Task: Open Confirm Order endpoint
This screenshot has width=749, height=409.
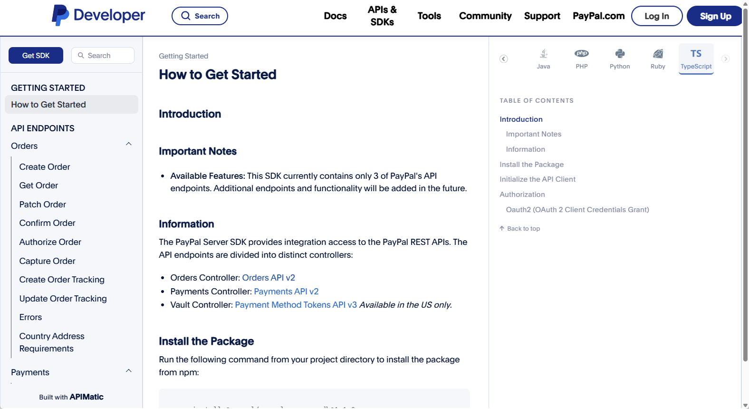Action: (x=47, y=223)
